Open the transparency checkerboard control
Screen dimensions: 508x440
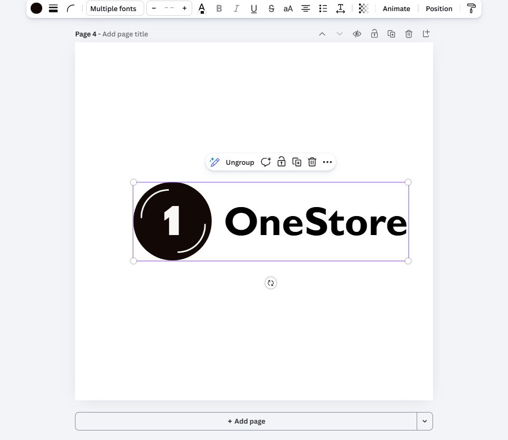click(x=363, y=8)
